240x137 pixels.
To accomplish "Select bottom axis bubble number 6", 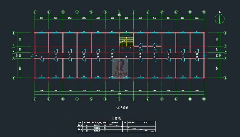I will 105,99.
